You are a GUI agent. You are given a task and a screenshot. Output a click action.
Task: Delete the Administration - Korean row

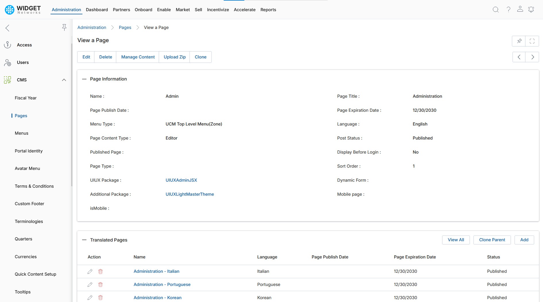pyautogui.click(x=101, y=298)
